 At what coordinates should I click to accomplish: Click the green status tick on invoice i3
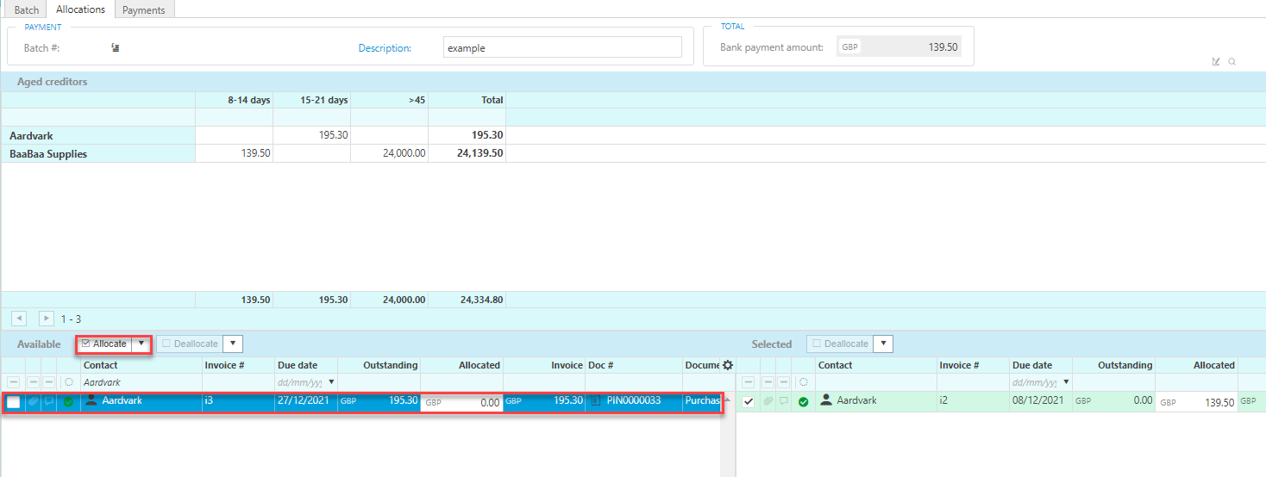(x=68, y=402)
